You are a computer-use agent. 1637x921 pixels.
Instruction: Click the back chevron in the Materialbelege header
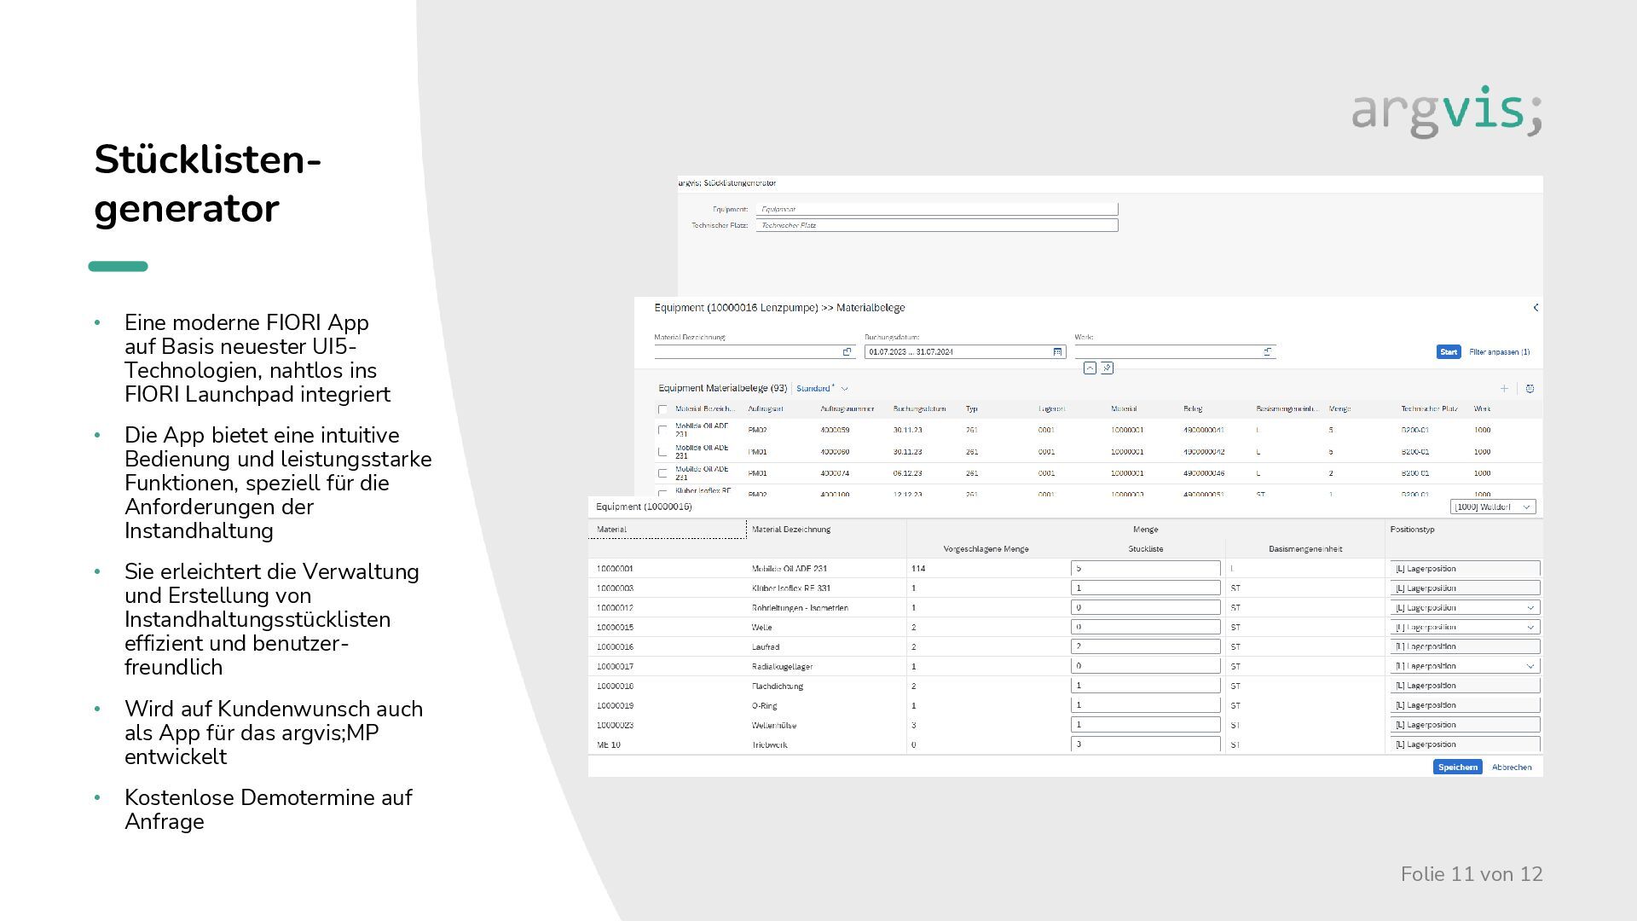[x=1536, y=308]
